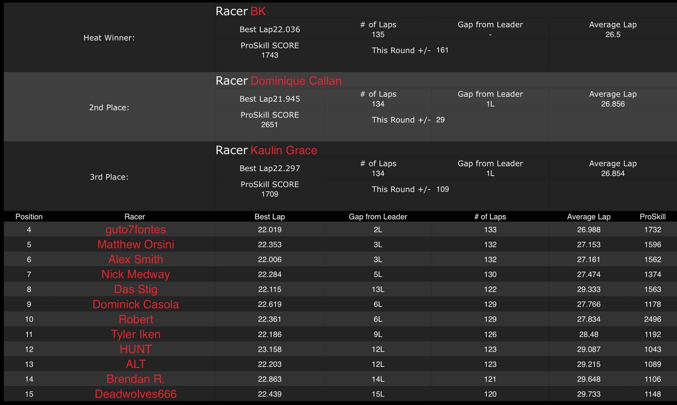The width and height of the screenshot is (677, 405).
Task: Click the ProSkill column header
Action: pyautogui.click(x=652, y=217)
